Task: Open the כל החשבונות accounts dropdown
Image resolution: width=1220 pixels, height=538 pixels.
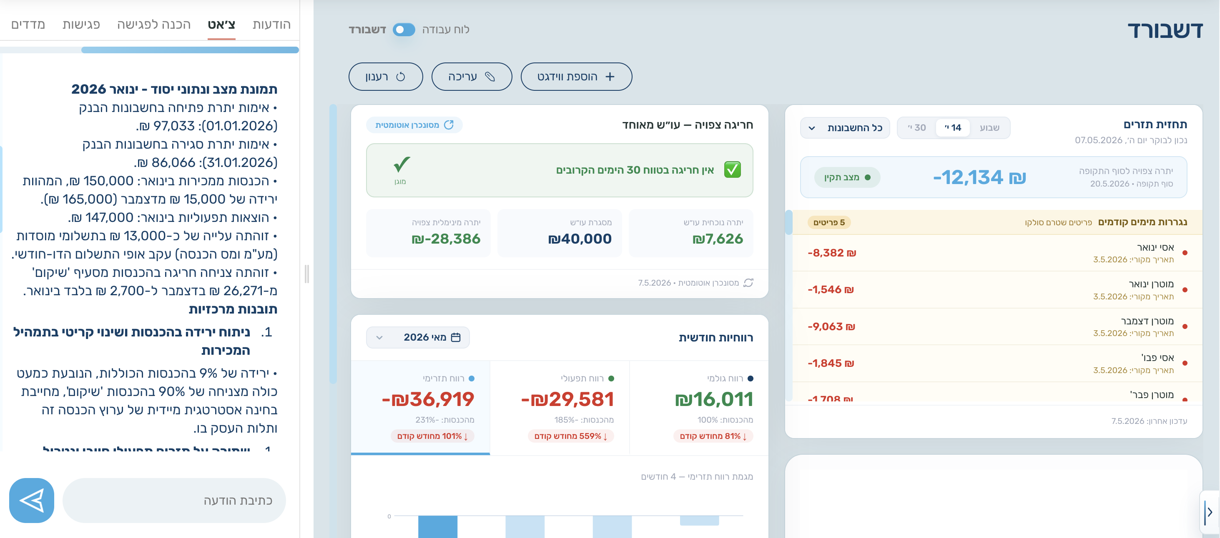Action: (845, 128)
